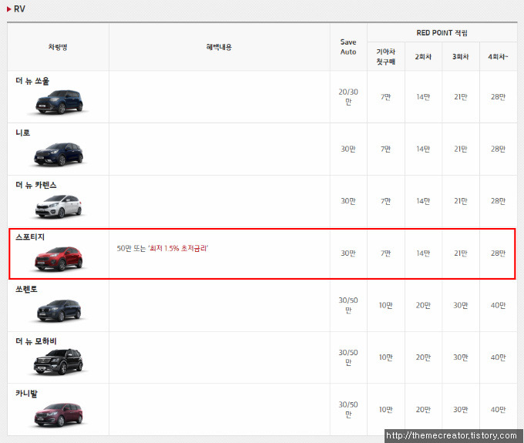
Task: Select the 니로 model name
Action: (x=22, y=133)
